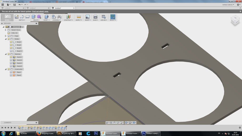The height and width of the screenshot is (136, 242).
Task: Click the Create Sketch icon
Action: [17, 17]
